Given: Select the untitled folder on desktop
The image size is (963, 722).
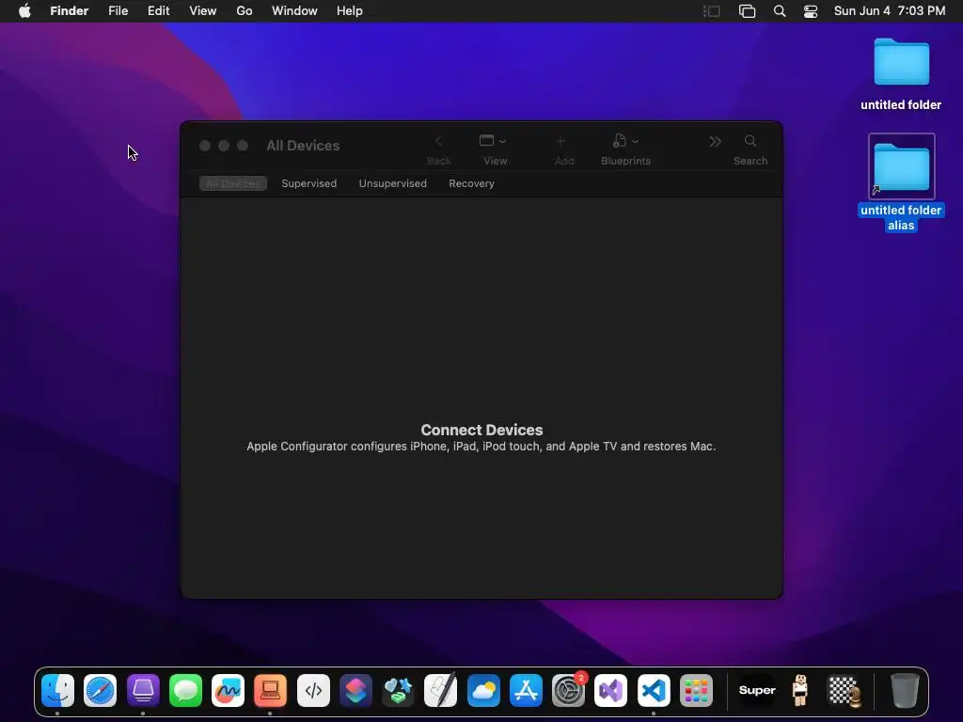Looking at the screenshot, I should click(x=901, y=61).
